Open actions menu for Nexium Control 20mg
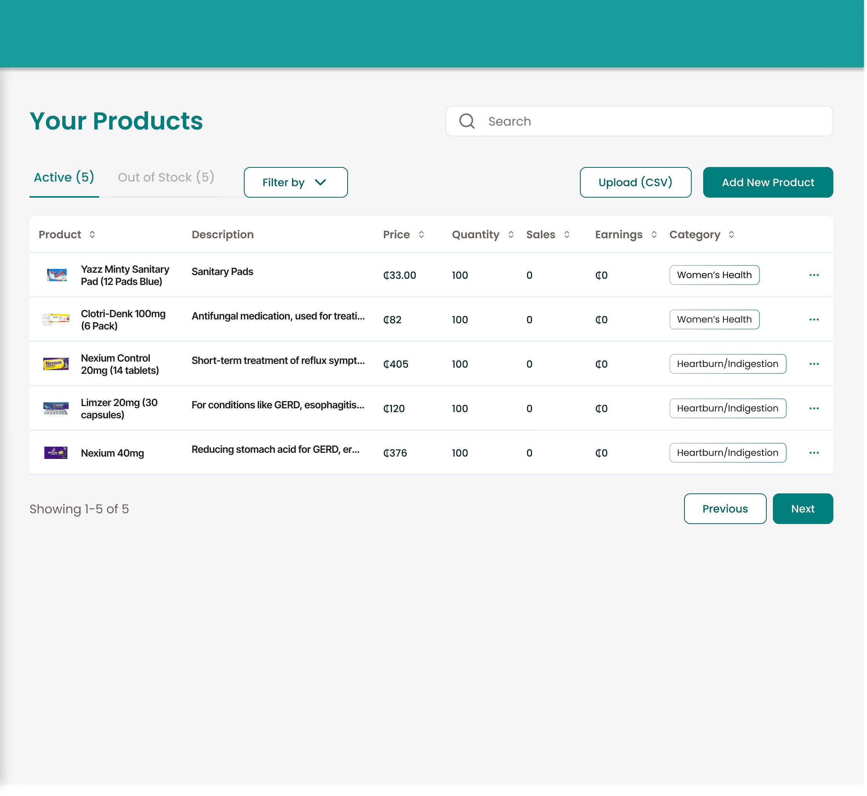Screen dimensions: 867x796 pos(814,364)
